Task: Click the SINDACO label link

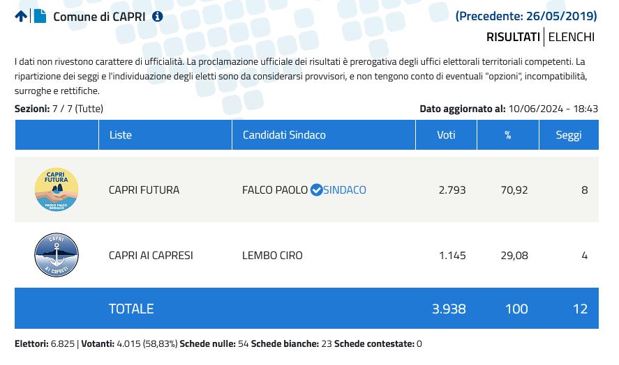Action: pos(345,190)
